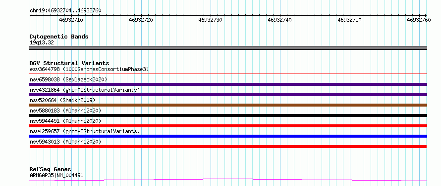The height and width of the screenshot is (186, 441).
Task: Click the RefSeq Genes track title
Action: 51,169
